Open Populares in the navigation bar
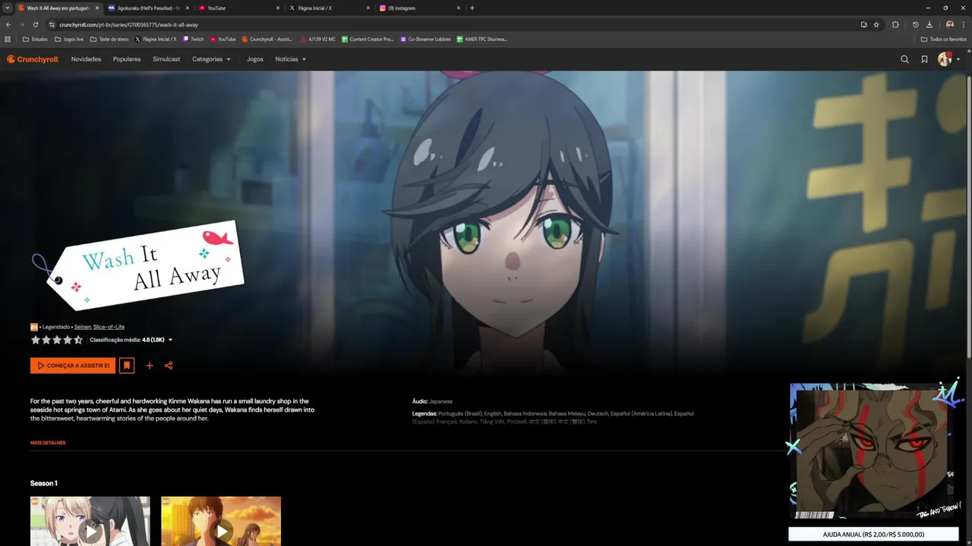Viewport: 972px width, 546px height. point(127,59)
